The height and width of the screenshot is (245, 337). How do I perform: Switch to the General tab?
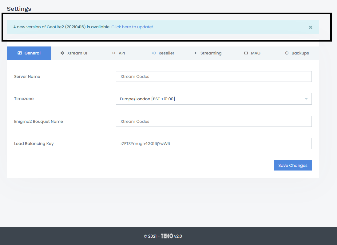(29, 53)
